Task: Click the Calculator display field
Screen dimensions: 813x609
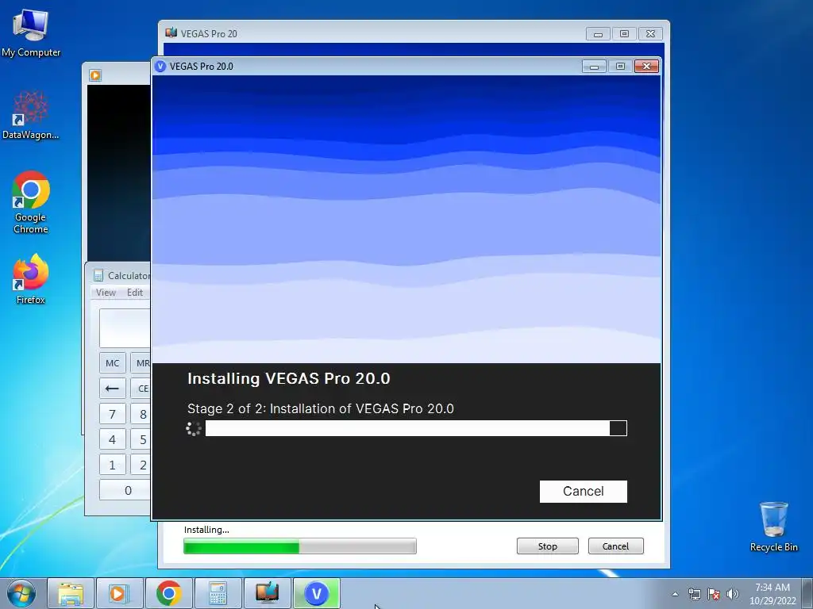Action: (125, 328)
